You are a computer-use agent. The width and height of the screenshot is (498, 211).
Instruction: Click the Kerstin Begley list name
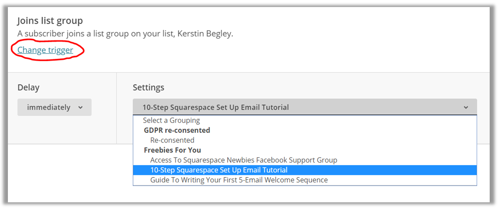(x=204, y=34)
